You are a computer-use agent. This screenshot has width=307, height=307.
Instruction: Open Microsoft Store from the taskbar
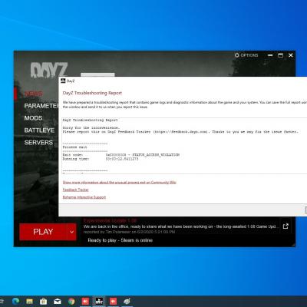[44, 302]
